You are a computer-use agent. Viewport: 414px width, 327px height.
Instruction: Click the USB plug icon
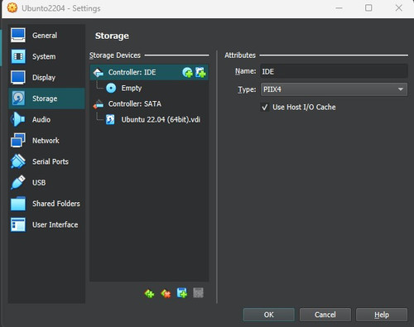pos(18,182)
